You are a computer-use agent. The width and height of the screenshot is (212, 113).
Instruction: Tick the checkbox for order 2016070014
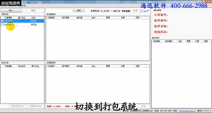coord(2,21)
